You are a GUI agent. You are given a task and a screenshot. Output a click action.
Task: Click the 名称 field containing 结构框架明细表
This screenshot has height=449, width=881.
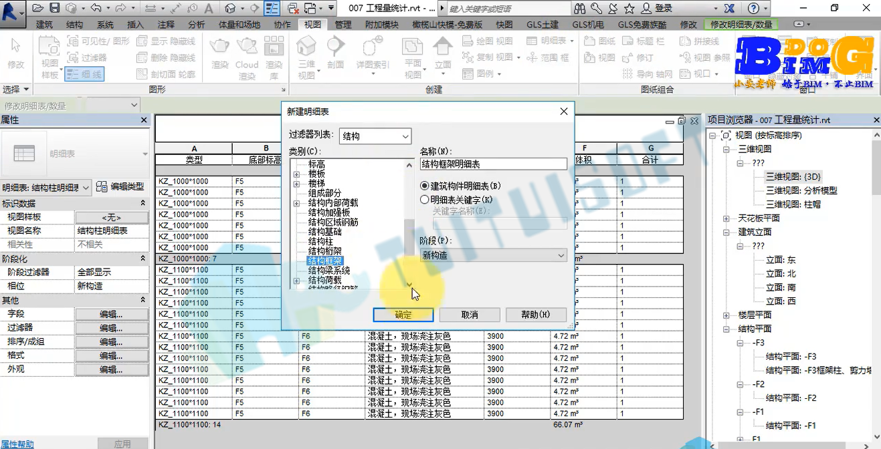(x=494, y=164)
